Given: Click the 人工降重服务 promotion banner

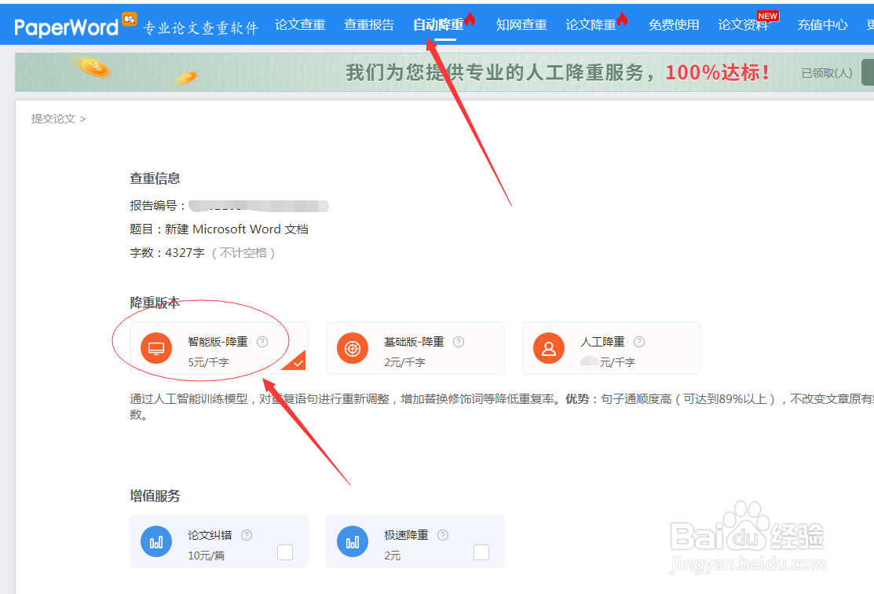Looking at the screenshot, I should (x=444, y=72).
